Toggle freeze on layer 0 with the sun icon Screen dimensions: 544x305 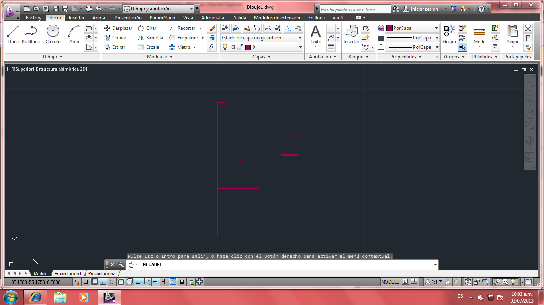233,47
